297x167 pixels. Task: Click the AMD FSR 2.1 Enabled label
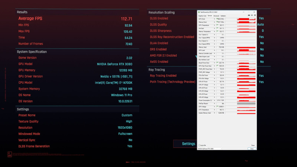pos(163,55)
